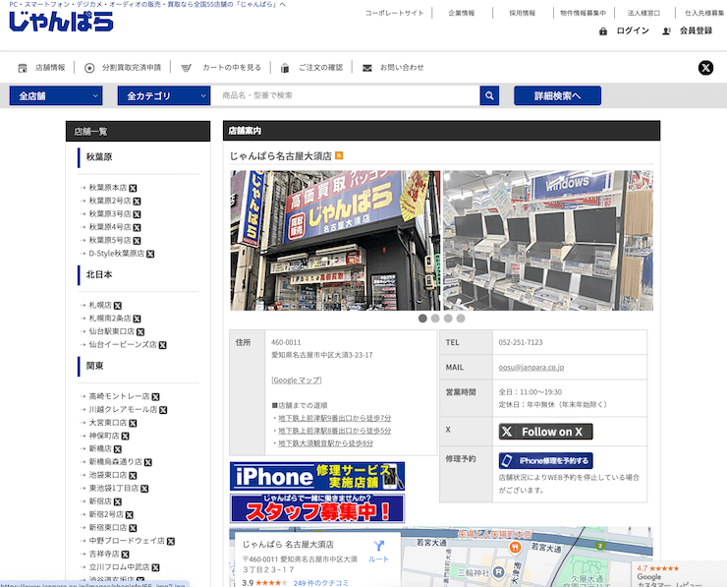
Task: Click the order confirmation bag icon
Action: point(285,68)
